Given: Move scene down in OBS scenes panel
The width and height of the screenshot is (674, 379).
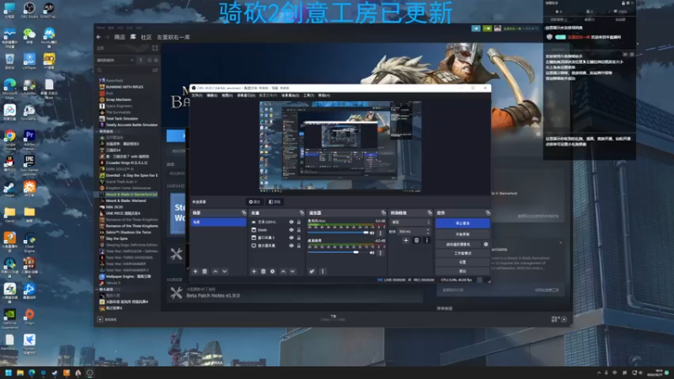Looking at the screenshot, I should click(224, 271).
